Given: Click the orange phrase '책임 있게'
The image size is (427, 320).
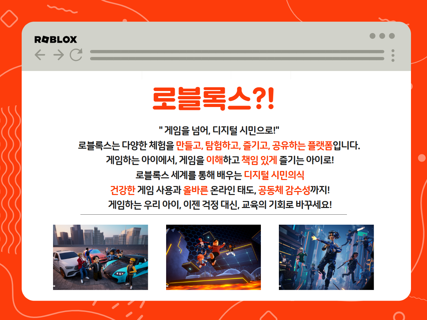Looking at the screenshot, I should click(259, 160).
